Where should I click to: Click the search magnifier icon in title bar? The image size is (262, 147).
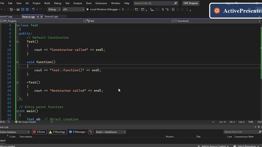pyautogui.click(x=176, y=3)
